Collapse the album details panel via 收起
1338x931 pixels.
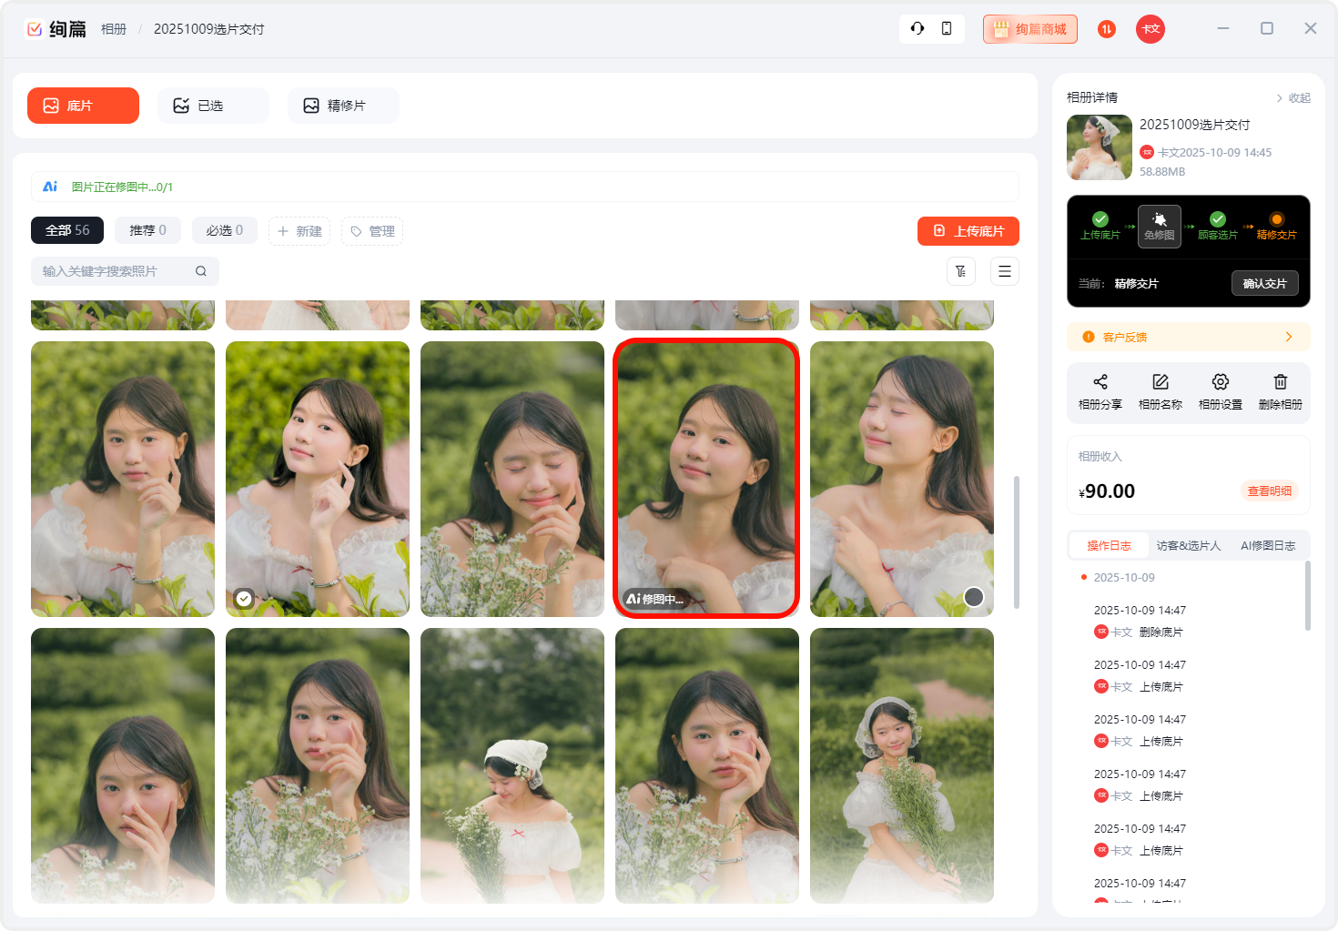(x=1293, y=98)
